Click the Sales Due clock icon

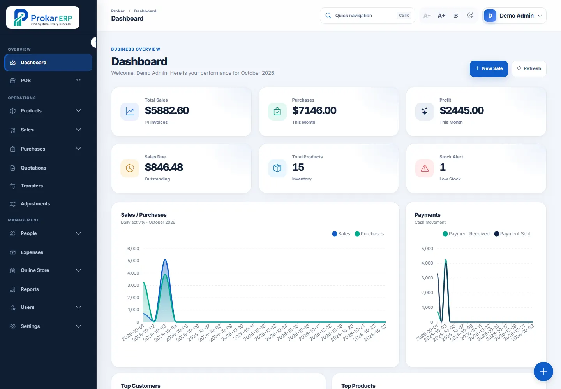pos(130,168)
